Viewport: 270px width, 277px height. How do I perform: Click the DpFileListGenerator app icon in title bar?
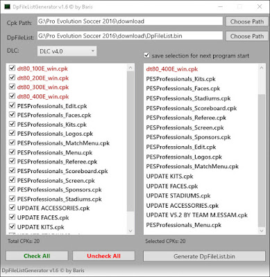[7, 7]
